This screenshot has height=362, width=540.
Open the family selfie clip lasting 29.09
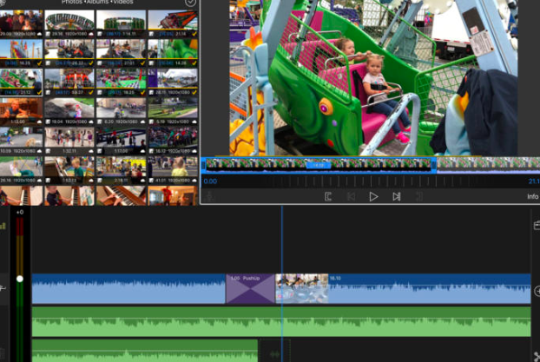[22, 23]
